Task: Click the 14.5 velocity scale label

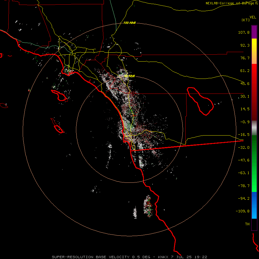Action: [245, 109]
